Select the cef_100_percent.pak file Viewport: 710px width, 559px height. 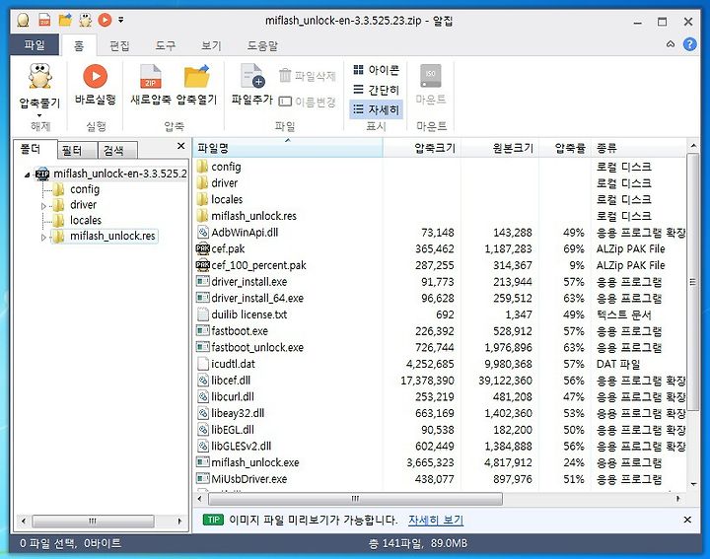pyautogui.click(x=258, y=265)
